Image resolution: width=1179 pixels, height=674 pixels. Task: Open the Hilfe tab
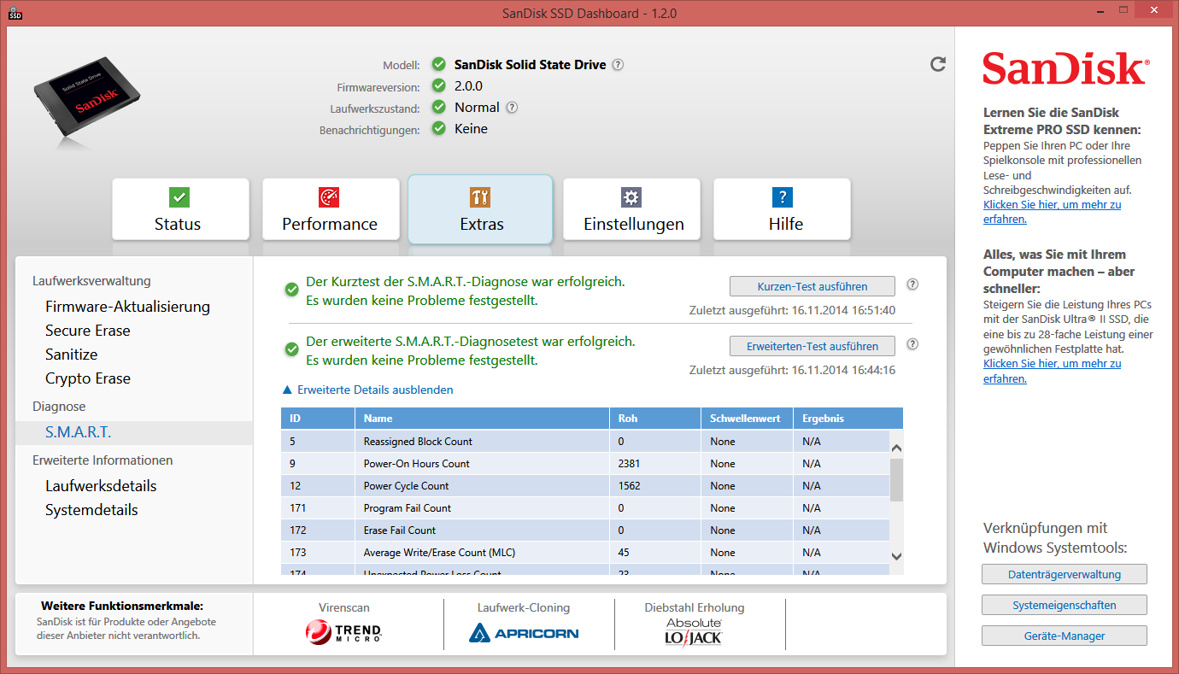pyautogui.click(x=782, y=208)
